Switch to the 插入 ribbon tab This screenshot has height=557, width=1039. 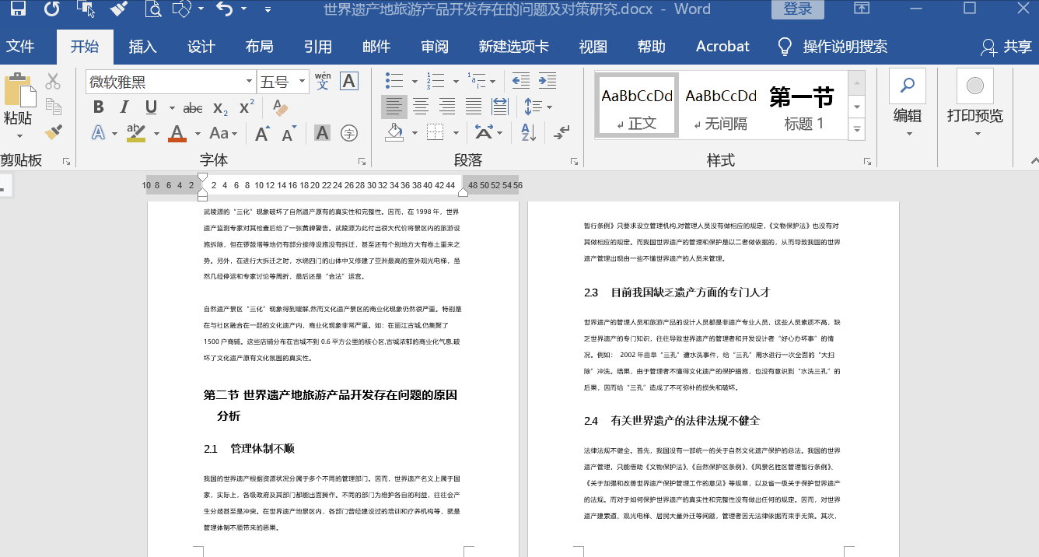coord(142,46)
